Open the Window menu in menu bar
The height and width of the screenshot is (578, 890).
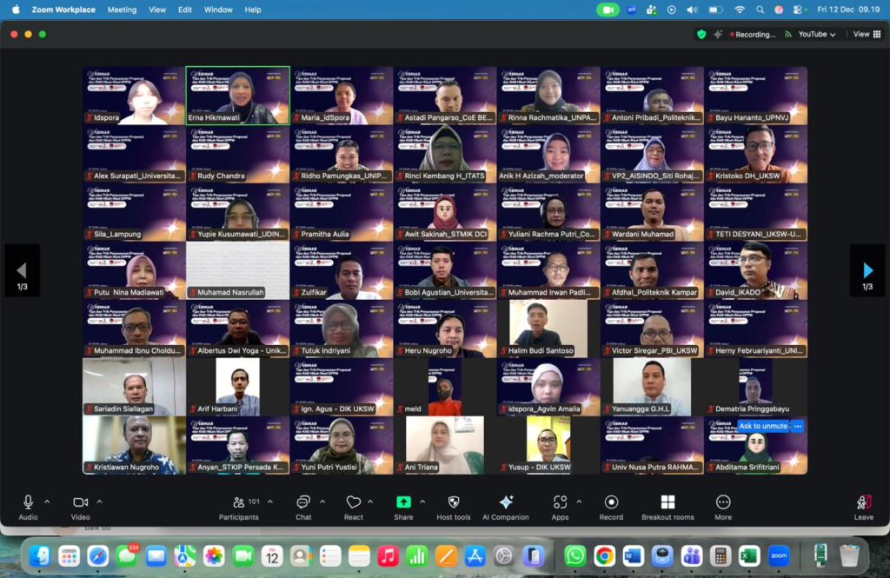pos(218,10)
